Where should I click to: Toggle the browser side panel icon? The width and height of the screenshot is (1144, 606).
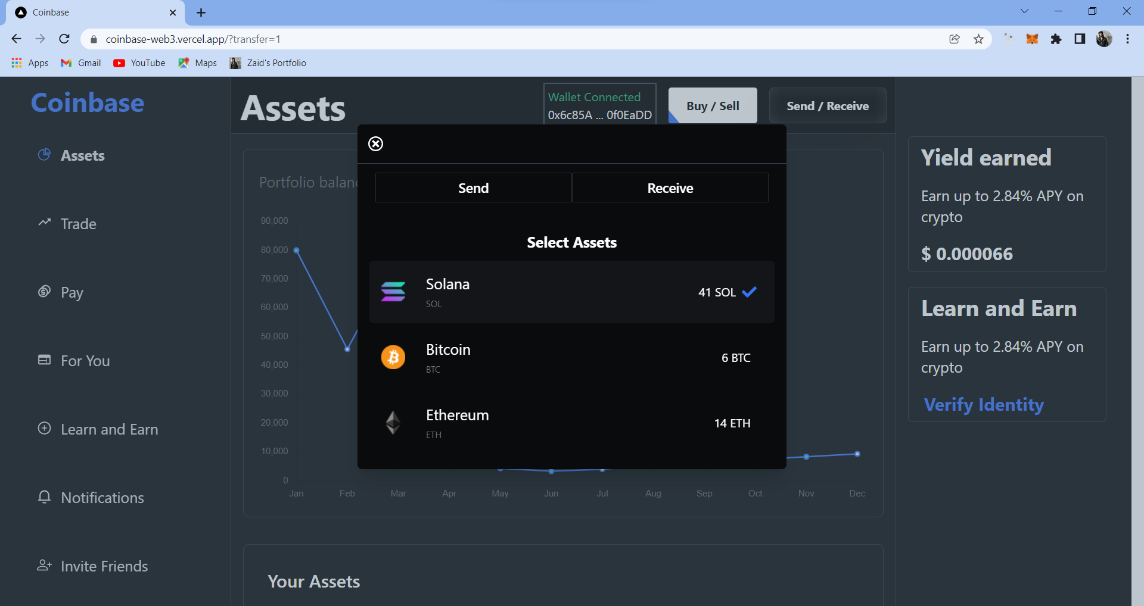pos(1080,39)
